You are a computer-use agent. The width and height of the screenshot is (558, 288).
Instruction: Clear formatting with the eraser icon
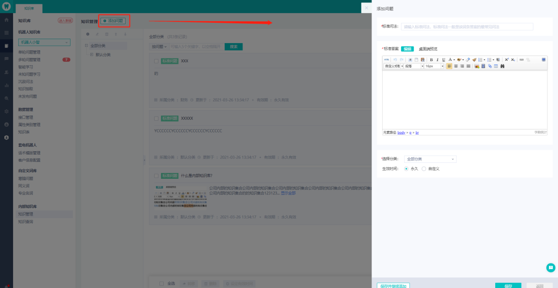click(468, 60)
